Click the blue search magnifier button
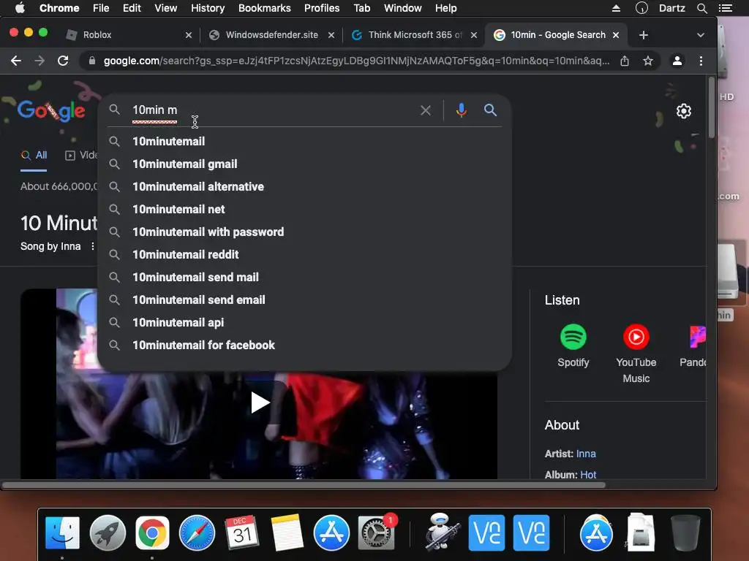Screen dimensions: 749x561 [490, 110]
